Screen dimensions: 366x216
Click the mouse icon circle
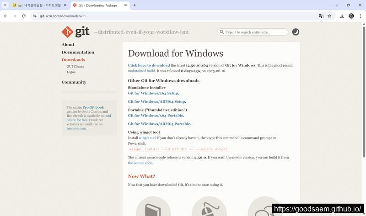tap(210, 206)
